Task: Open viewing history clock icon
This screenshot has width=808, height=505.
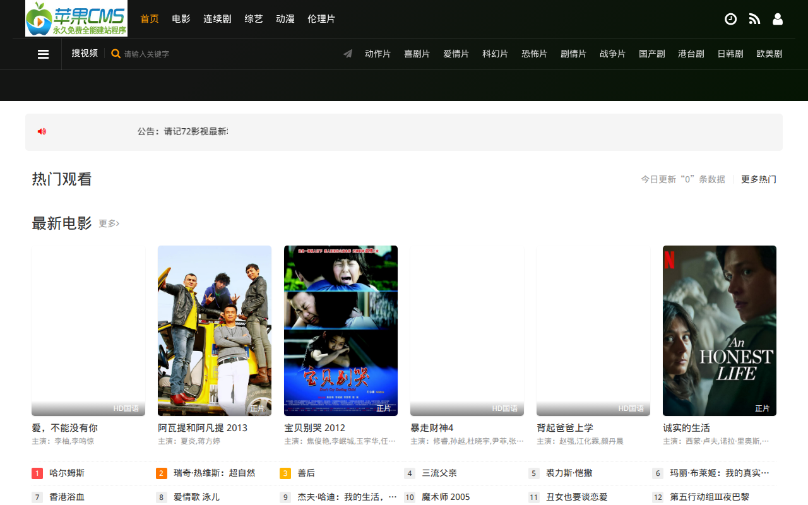Action: tap(730, 19)
